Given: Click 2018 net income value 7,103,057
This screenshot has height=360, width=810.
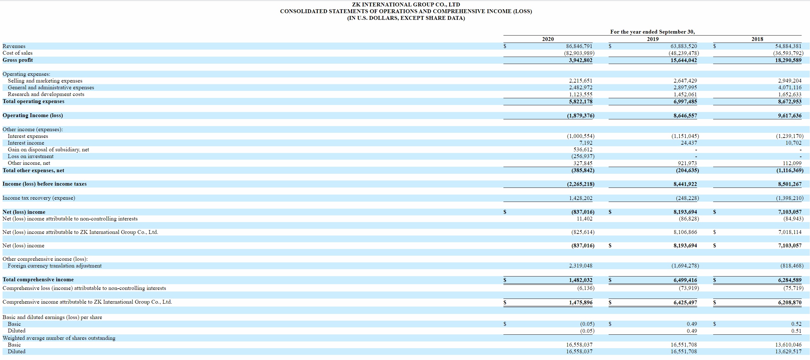Looking at the screenshot, I should tap(789, 212).
